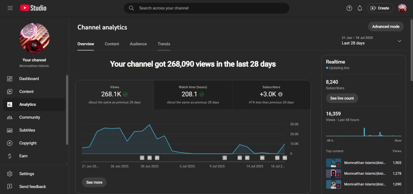Click the last 9+ marker on the chart
The height and width of the screenshot is (194, 413).
tap(285, 158)
